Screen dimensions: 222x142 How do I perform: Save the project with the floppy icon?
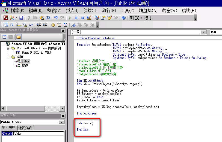21,18
